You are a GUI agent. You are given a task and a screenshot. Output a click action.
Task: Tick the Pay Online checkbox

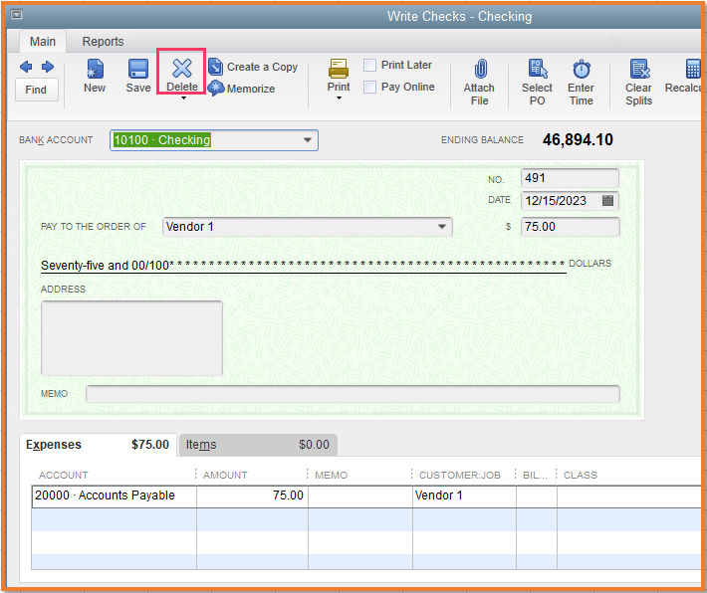point(369,87)
